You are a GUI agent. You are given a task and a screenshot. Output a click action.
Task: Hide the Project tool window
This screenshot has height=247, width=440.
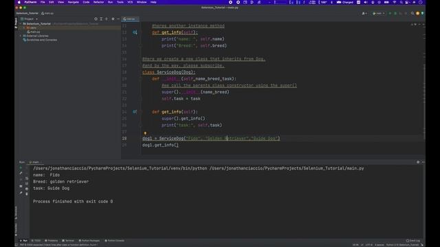[118, 19]
